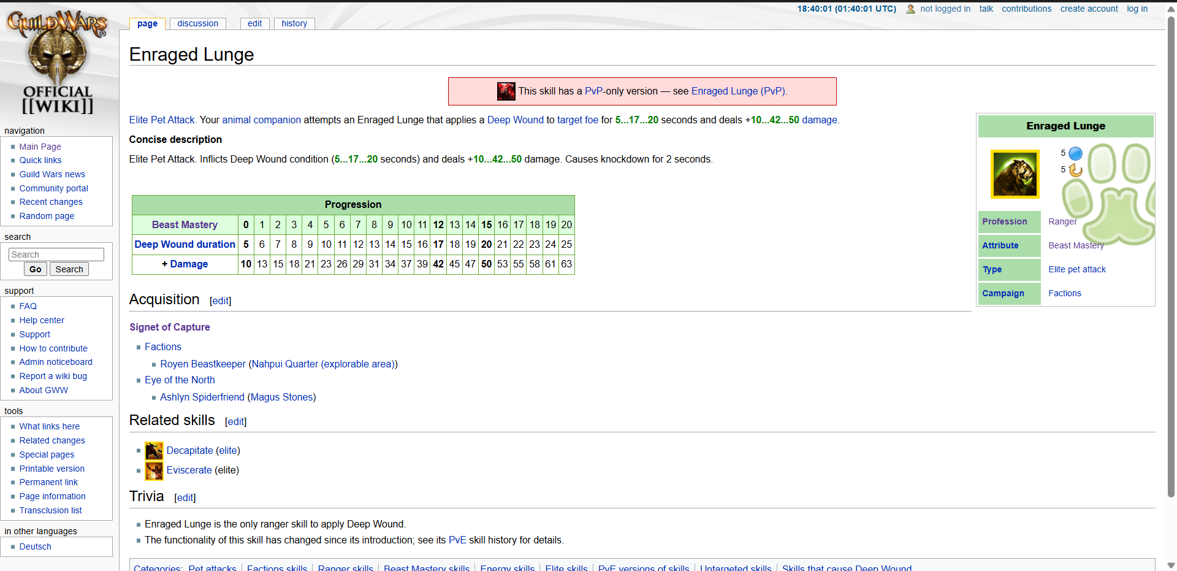The image size is (1177, 571).
Task: Open Enraged Lunge (PvP) link in notice
Action: coord(738,91)
